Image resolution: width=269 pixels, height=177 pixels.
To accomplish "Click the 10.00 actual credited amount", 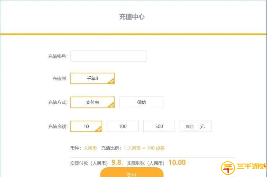I will pyautogui.click(x=177, y=163).
